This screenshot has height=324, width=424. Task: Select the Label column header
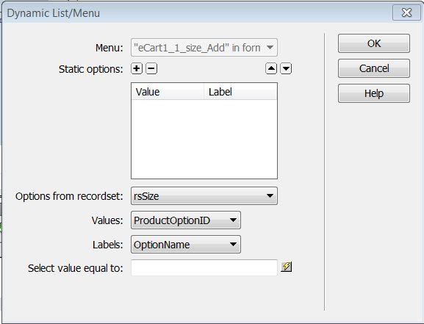(x=240, y=92)
